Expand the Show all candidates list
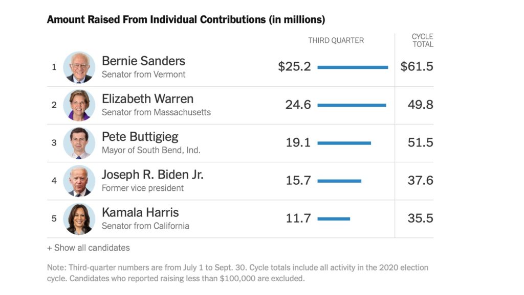This screenshot has width=524, height=295. 89,248
